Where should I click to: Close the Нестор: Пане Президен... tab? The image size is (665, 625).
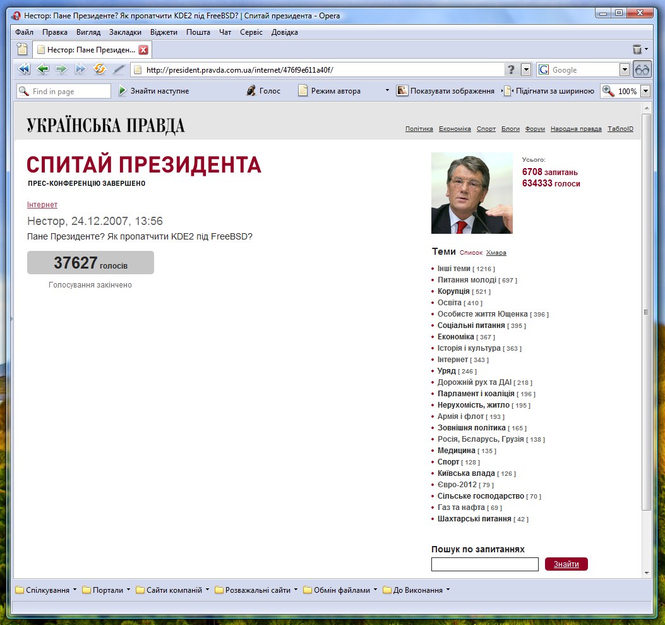tap(143, 50)
